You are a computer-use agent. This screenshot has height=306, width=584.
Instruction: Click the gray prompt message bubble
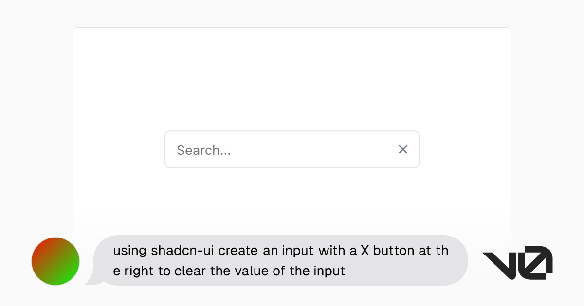(281, 260)
